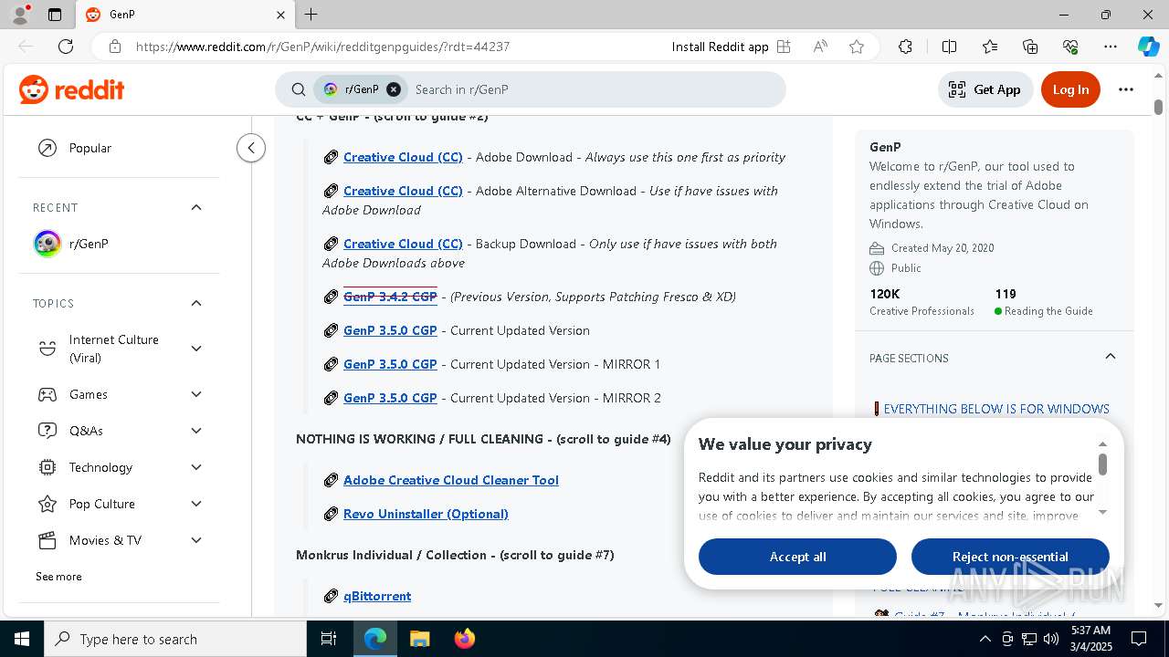Click Accept all cookies button
This screenshot has height=657, width=1169.
tap(797, 557)
